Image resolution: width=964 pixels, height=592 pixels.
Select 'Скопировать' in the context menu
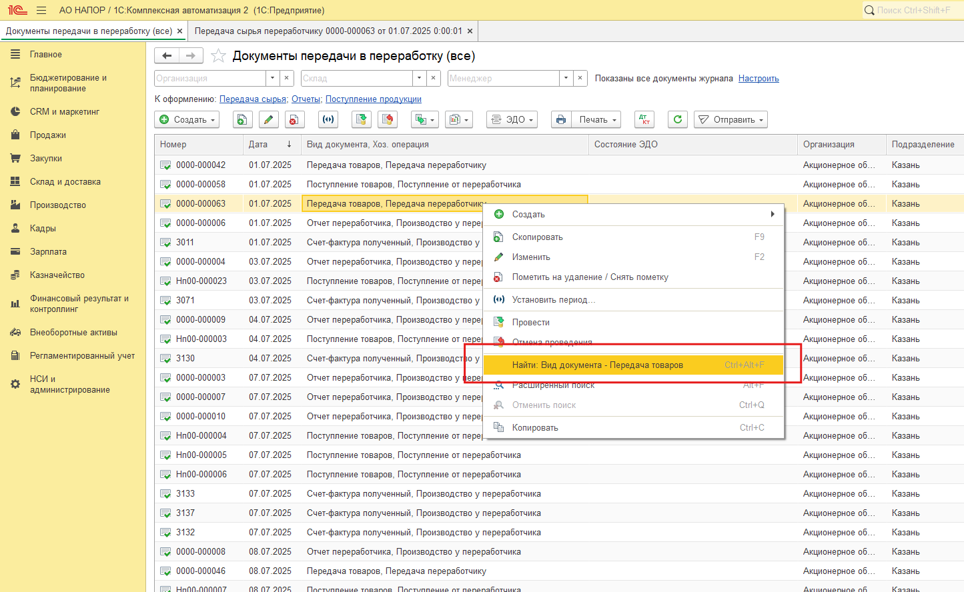pos(538,237)
